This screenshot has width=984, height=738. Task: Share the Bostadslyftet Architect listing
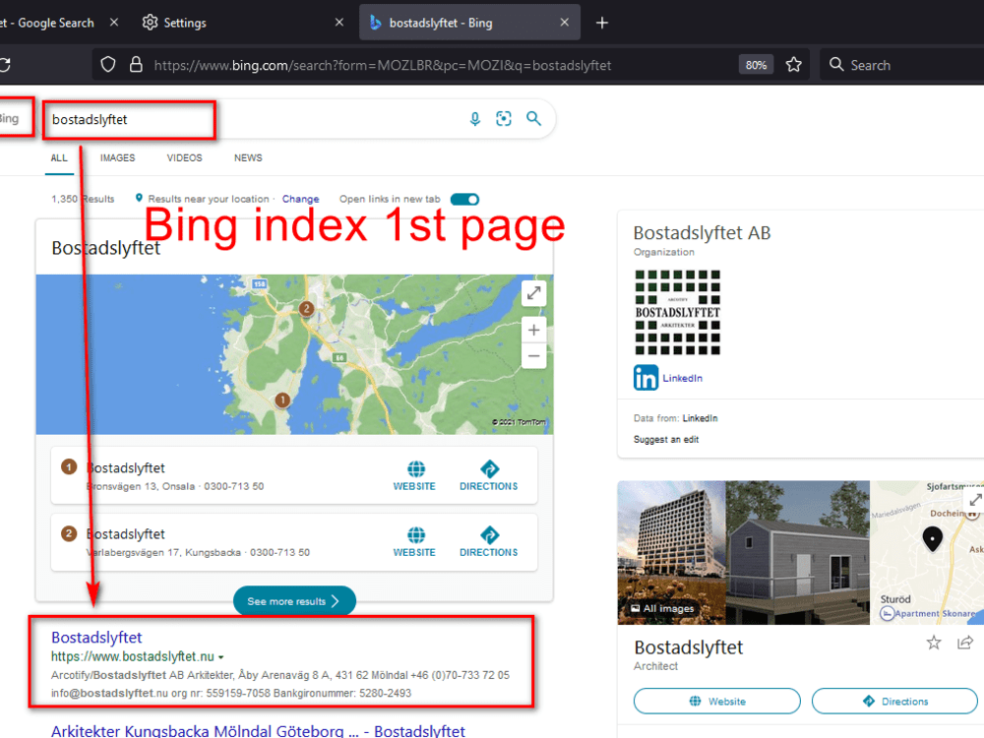(965, 643)
